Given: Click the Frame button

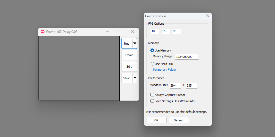Looking at the screenshot, I should click(129, 55).
